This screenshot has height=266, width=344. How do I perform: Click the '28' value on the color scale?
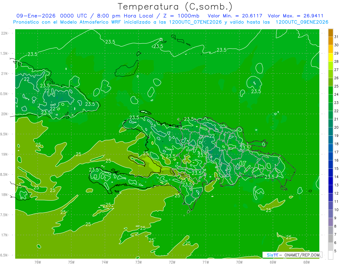tap(336, 62)
